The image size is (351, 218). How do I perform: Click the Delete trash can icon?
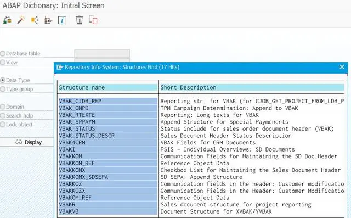[x=79, y=20]
